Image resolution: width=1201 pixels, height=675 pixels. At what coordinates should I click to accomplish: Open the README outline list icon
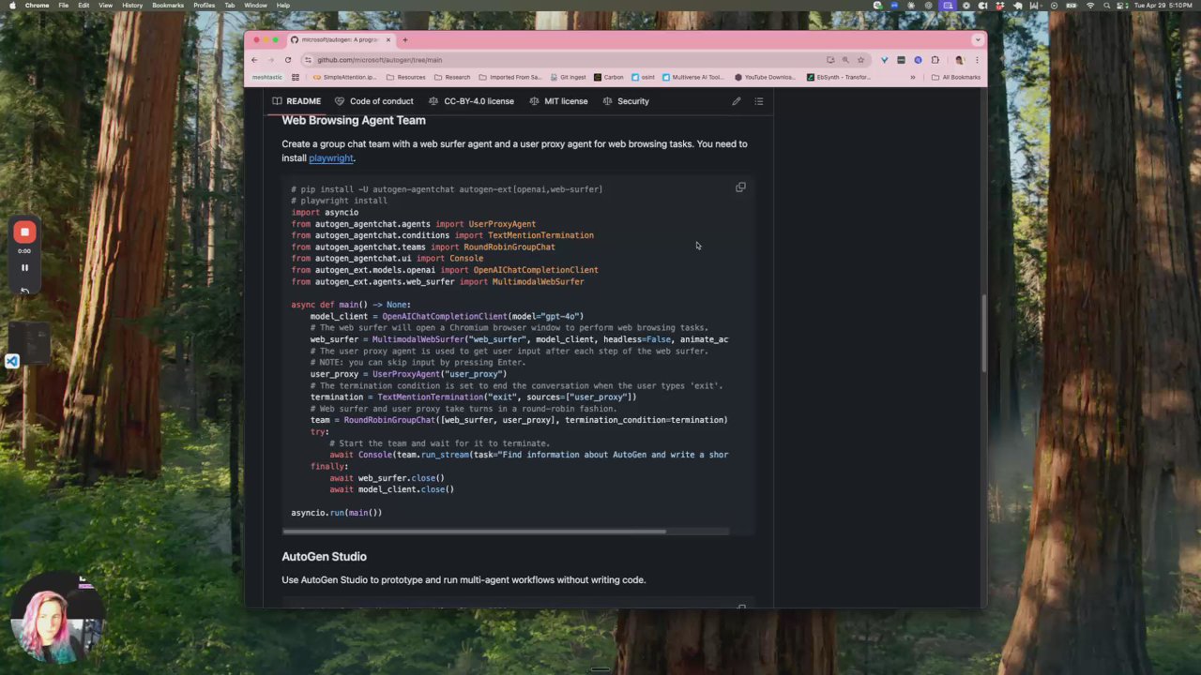coord(759,101)
